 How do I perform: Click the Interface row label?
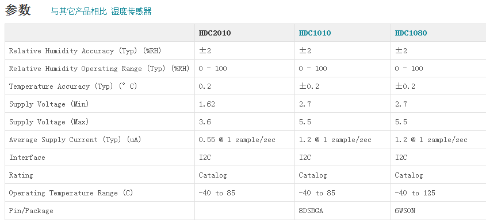[27, 158]
